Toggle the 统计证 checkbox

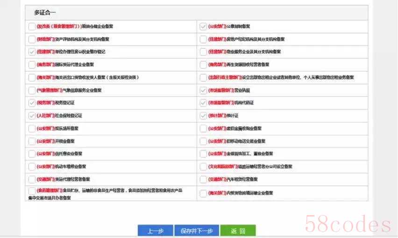tap(203, 116)
